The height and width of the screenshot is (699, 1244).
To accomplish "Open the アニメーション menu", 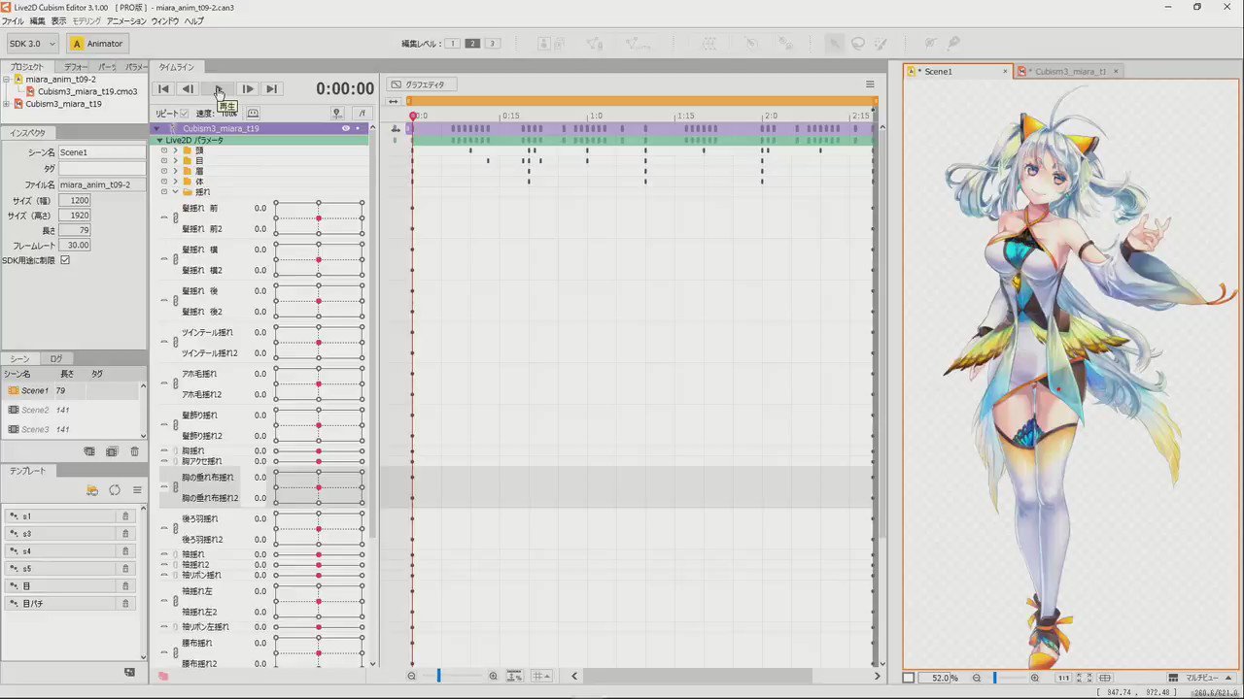I will pyautogui.click(x=126, y=21).
